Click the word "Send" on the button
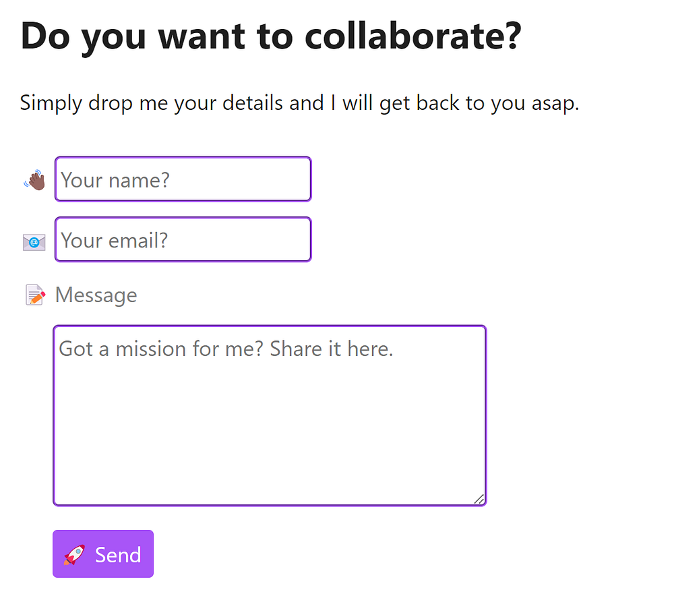This screenshot has width=674, height=596. [118, 555]
